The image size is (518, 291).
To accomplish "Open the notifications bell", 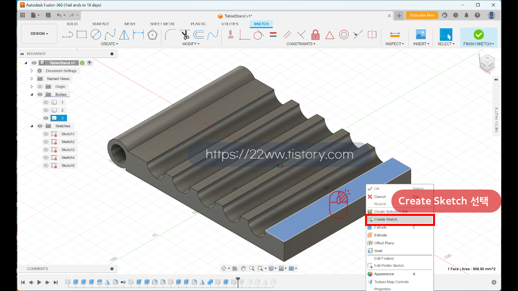I will (x=467, y=15).
